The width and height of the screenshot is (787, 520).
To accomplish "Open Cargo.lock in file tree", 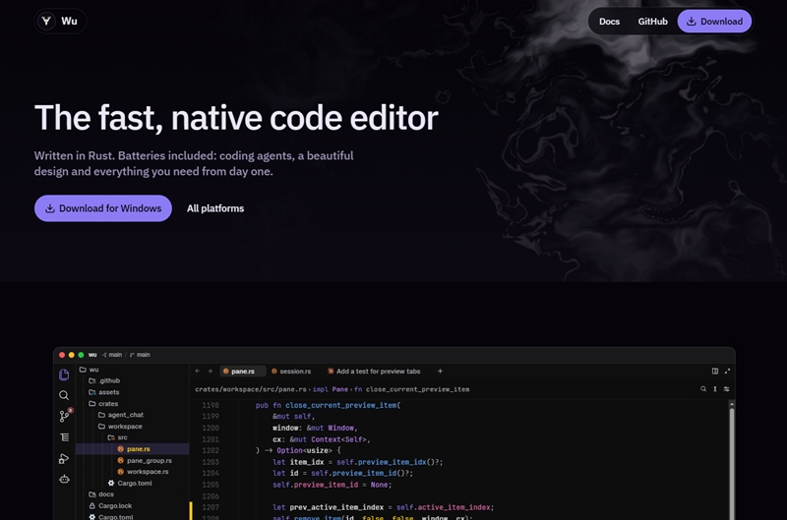I will 110,505.
